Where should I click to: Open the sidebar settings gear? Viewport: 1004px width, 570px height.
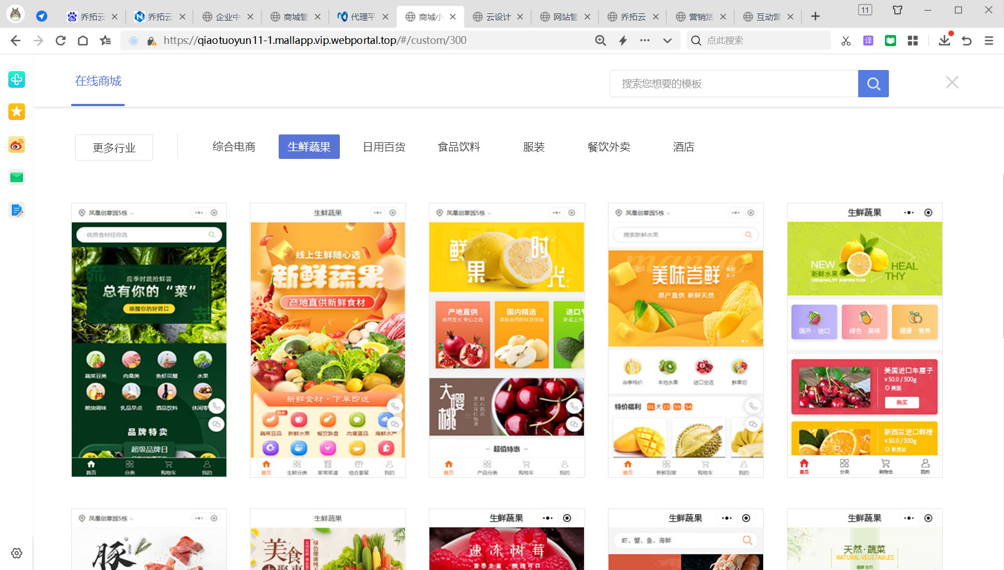click(17, 553)
